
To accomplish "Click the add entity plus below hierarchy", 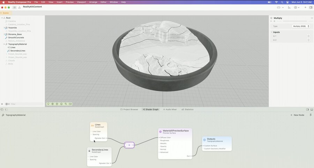I will (2, 104).
